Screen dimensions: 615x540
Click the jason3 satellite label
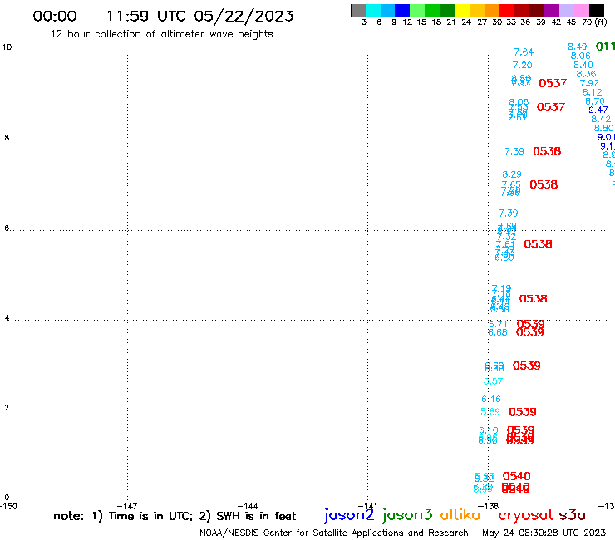[x=407, y=515]
